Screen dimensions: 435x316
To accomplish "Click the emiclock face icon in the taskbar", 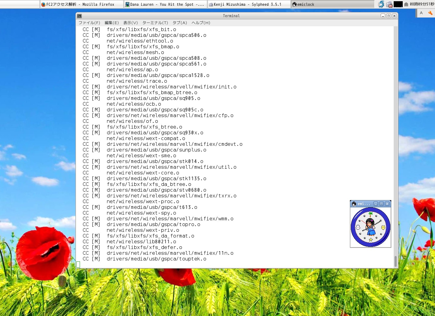I will [294, 4].
